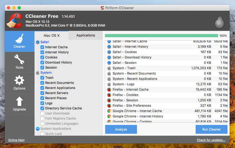Uncheck the Safari Internet Cache checkbox
The width and height of the screenshot is (235, 148).
coord(42,47)
